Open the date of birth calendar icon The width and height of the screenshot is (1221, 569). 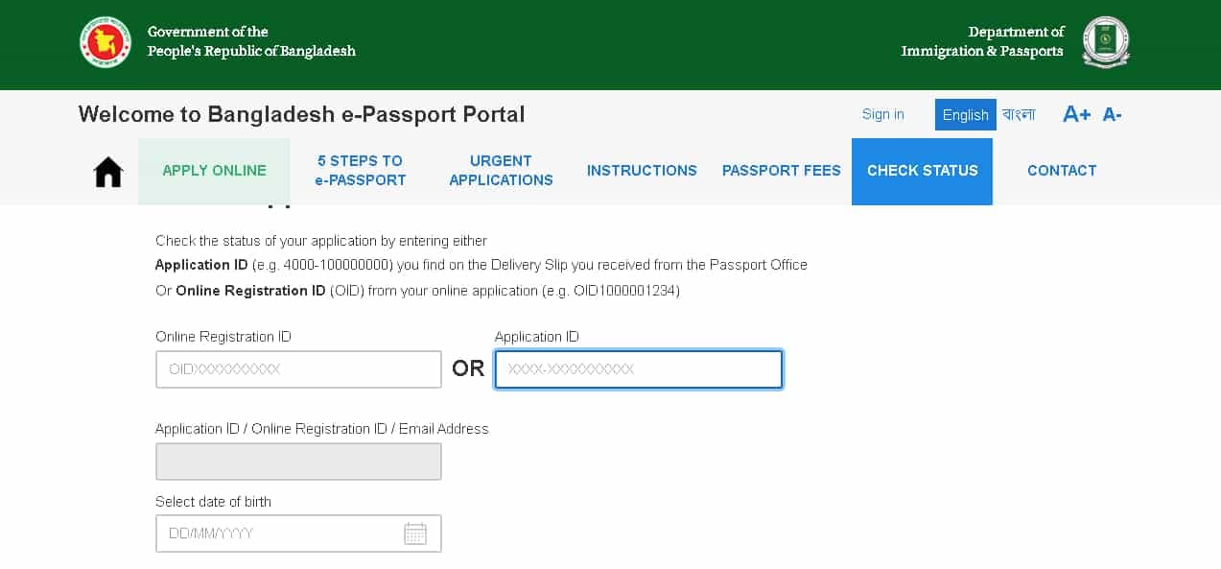pos(415,533)
